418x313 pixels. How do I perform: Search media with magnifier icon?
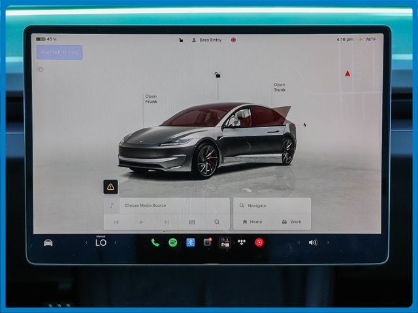click(217, 222)
